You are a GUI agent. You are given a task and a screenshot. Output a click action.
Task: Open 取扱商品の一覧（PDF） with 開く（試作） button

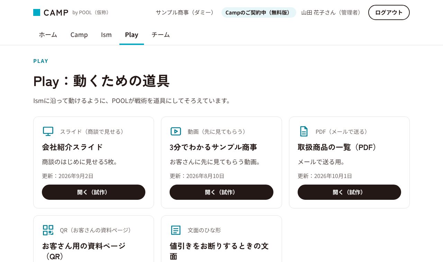(x=349, y=192)
